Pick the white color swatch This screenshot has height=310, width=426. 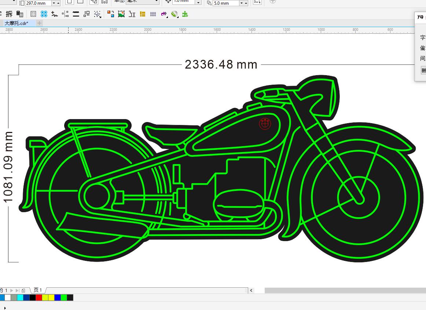pos(8,298)
